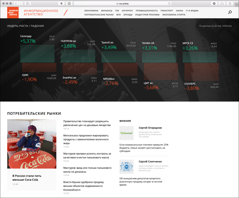The height and width of the screenshot is (198, 239).
Task: Click the Rambler News Service logo
Action: click(x=13, y=12)
